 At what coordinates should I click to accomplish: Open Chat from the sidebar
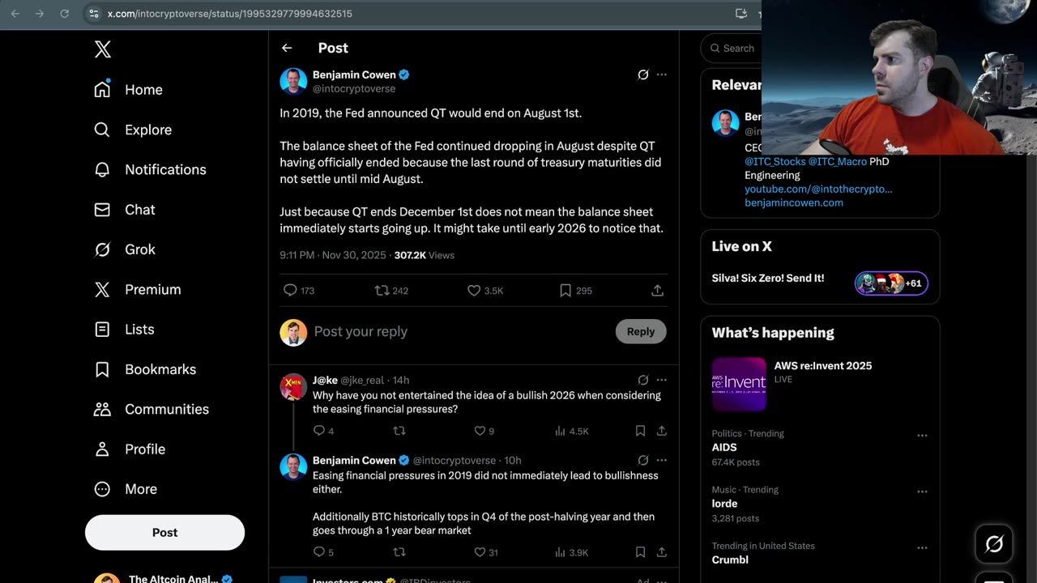pyautogui.click(x=125, y=210)
